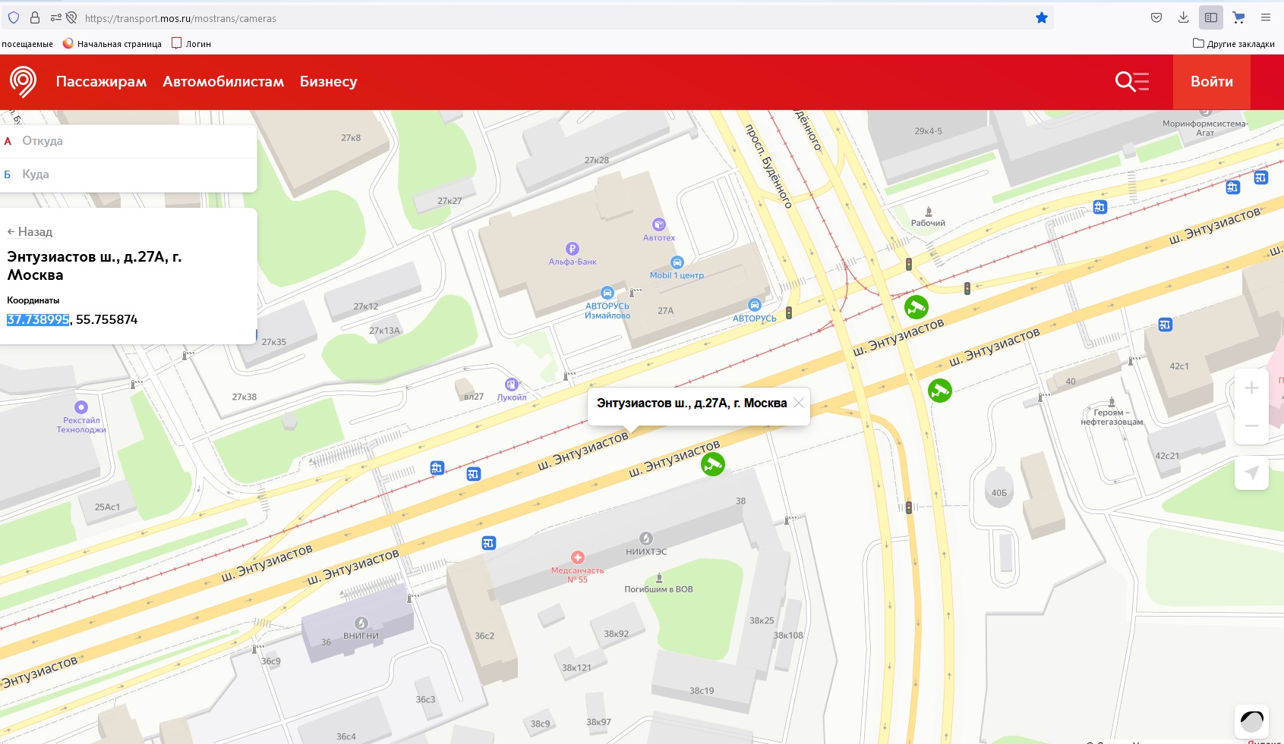Toggle the Firefox sidebar button
This screenshot has height=744, width=1284.
[x=1211, y=18]
